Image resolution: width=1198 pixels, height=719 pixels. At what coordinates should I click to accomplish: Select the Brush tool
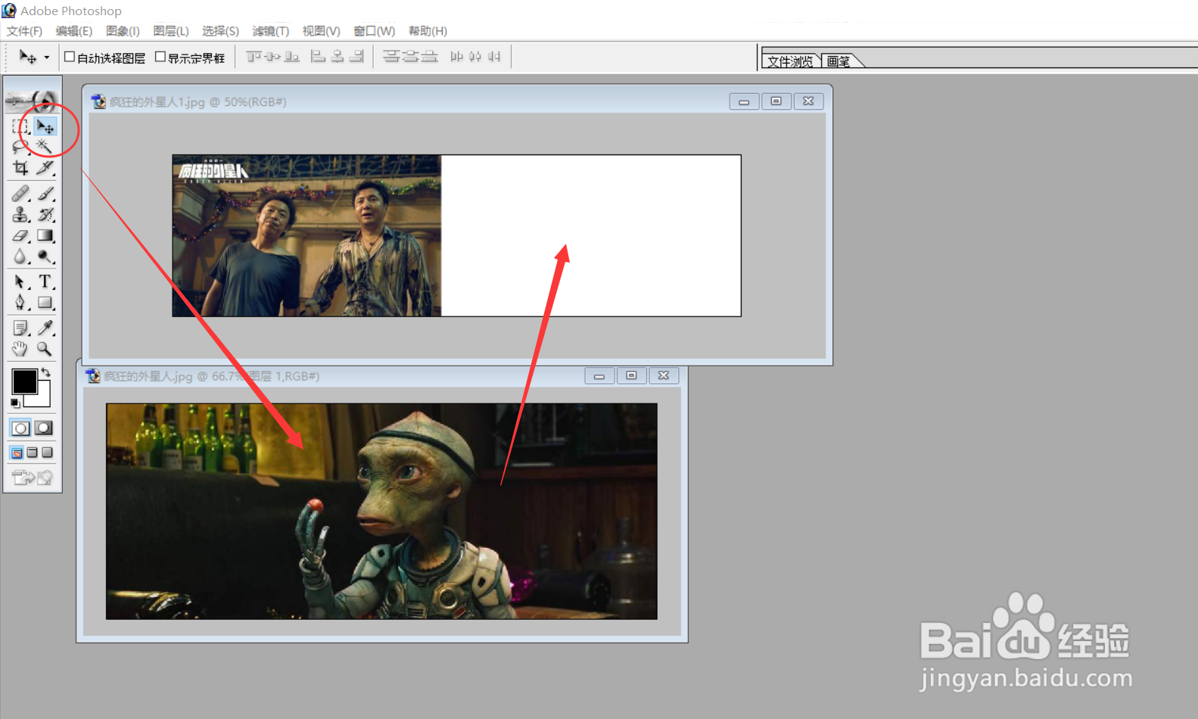coord(45,194)
